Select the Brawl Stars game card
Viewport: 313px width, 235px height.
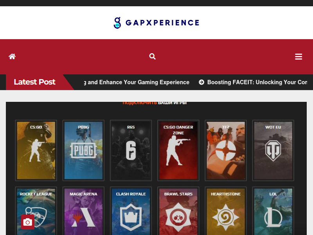[178, 211]
